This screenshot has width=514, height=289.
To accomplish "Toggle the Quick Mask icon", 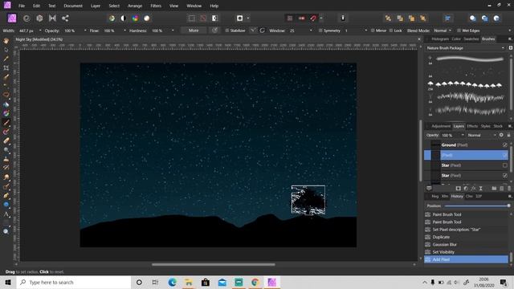I will [239, 18].
